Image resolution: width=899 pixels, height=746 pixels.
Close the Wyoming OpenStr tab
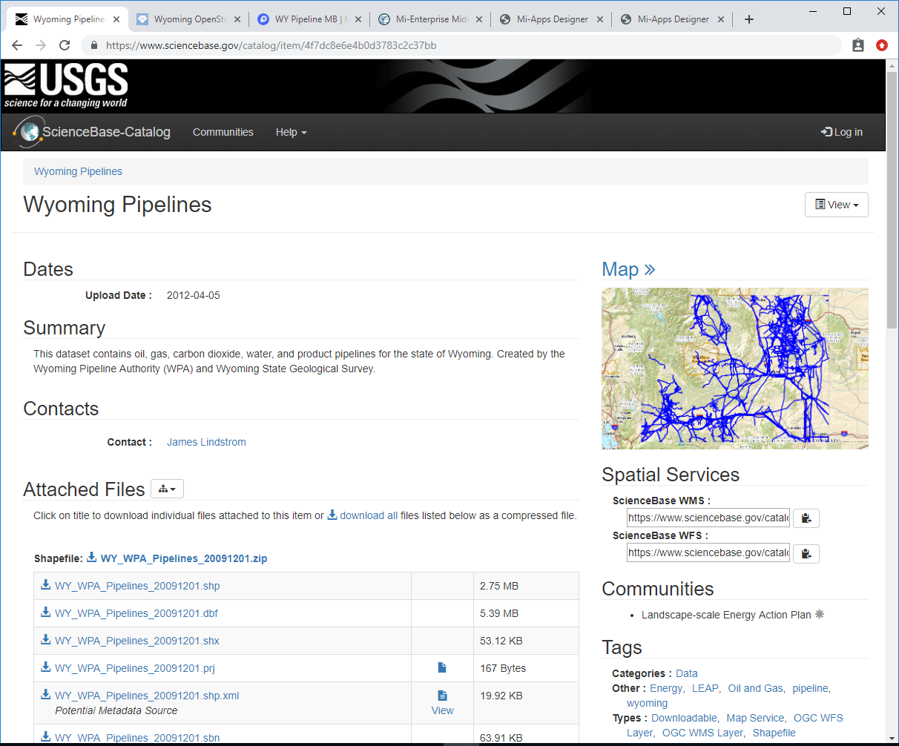coord(237,19)
